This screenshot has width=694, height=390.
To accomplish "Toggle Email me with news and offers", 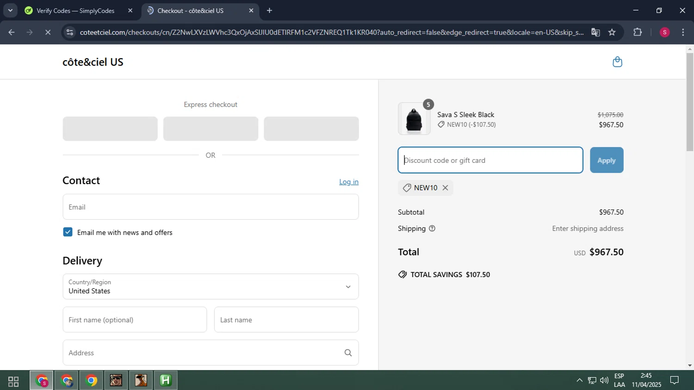I will point(68,232).
